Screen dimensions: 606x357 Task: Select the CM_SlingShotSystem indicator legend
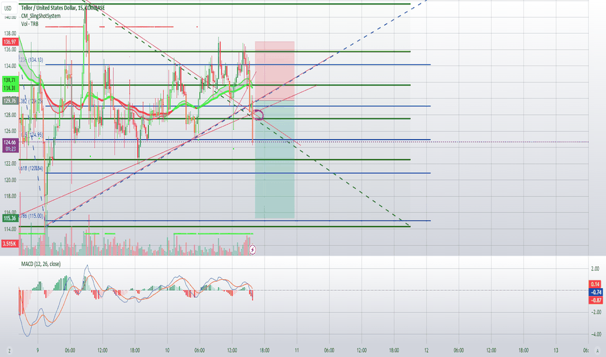coord(40,16)
